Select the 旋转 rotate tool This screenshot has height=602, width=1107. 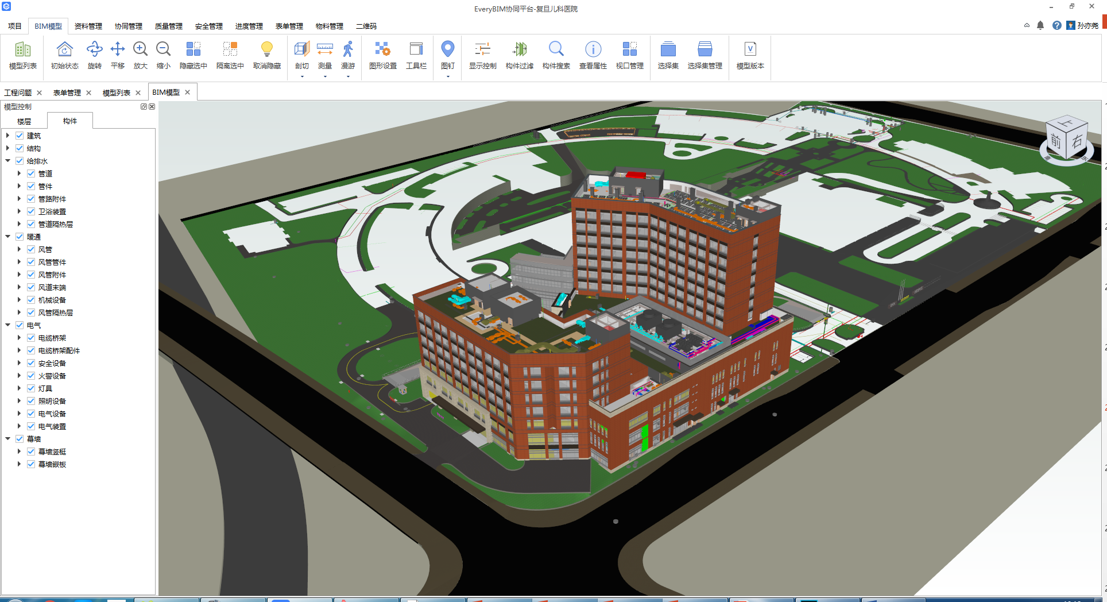(95, 55)
